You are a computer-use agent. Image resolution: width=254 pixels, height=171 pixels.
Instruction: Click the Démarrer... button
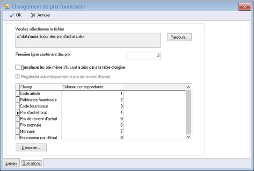tap(31, 148)
